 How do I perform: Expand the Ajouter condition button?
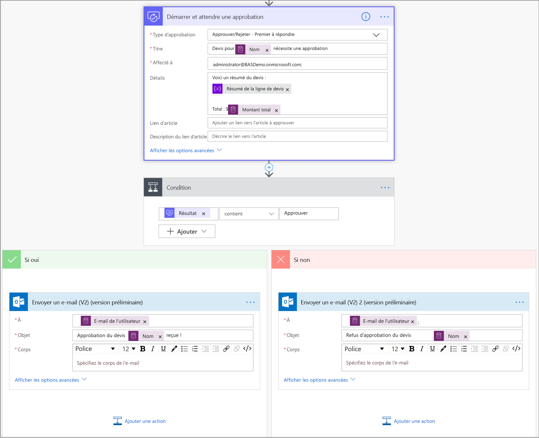[187, 231]
